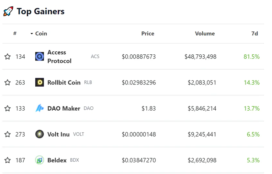Toggle the star for Rollbit Coin

[x=7, y=82]
